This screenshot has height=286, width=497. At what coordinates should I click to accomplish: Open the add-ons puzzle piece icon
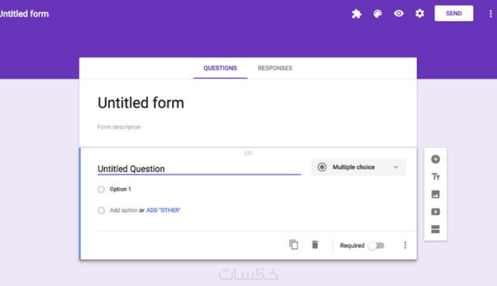tap(357, 14)
